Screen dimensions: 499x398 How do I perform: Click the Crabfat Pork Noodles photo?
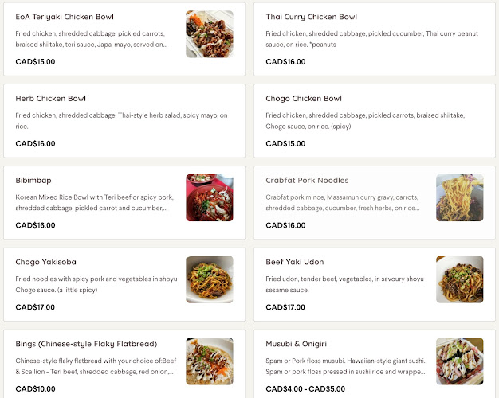(x=459, y=197)
